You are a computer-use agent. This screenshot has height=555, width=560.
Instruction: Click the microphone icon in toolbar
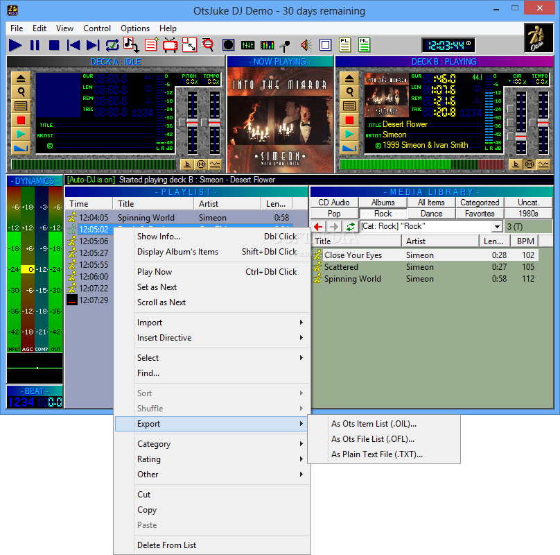point(285,46)
